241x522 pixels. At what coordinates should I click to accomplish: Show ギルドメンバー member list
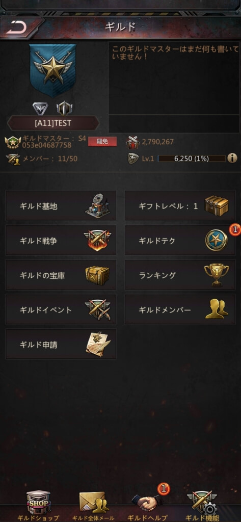(180, 309)
